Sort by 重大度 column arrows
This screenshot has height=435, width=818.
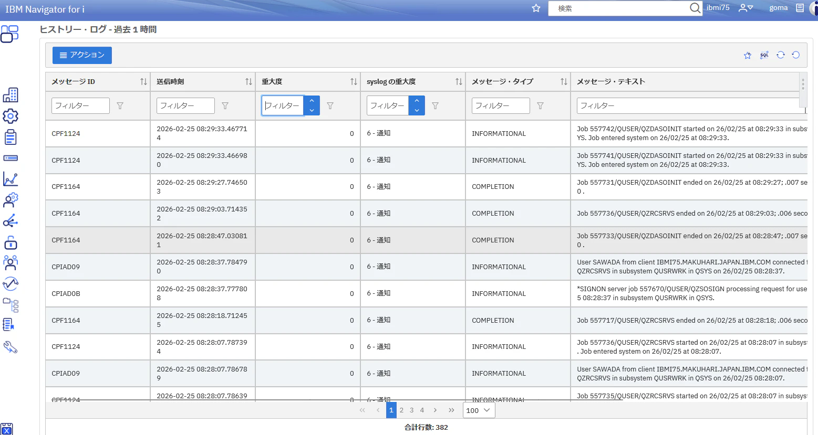(x=354, y=82)
